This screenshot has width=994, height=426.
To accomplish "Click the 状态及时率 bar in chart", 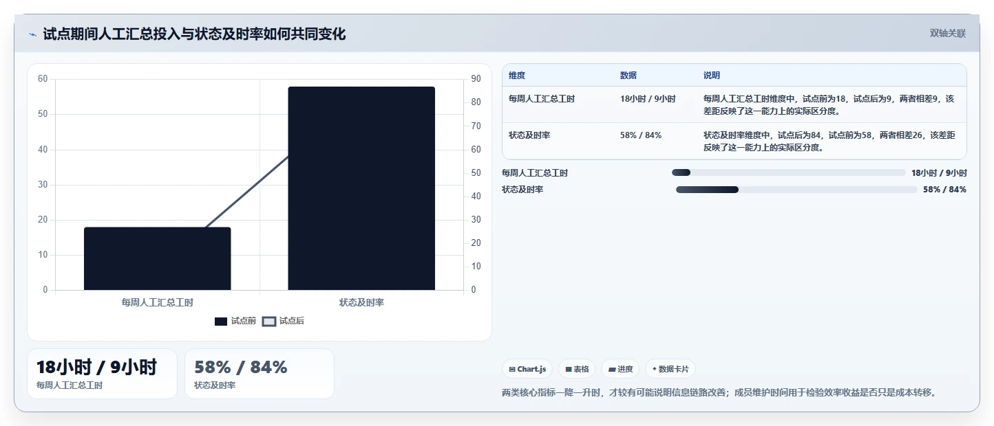I will click(361, 188).
